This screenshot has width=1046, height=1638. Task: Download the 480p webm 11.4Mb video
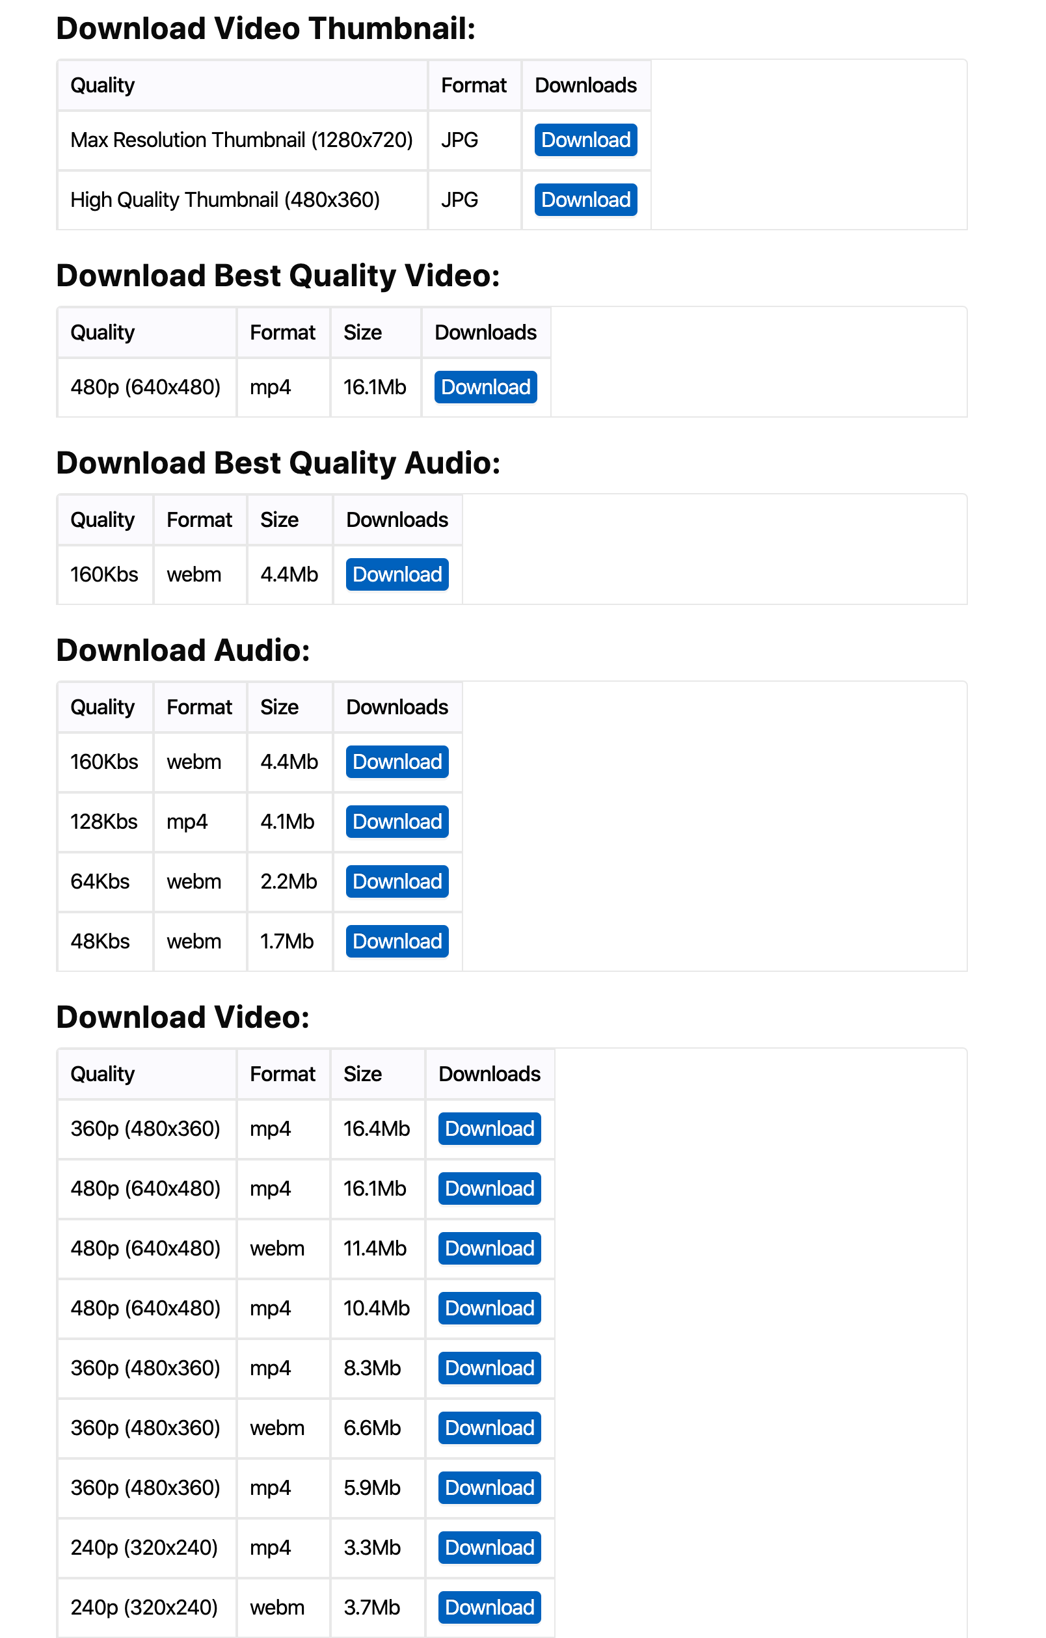click(490, 1248)
